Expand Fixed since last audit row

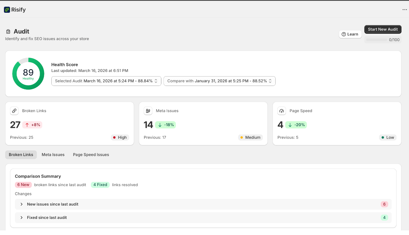click(x=47, y=218)
